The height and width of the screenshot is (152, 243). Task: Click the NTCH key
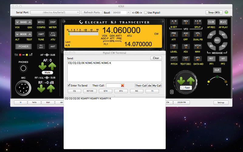click(x=198, y=47)
